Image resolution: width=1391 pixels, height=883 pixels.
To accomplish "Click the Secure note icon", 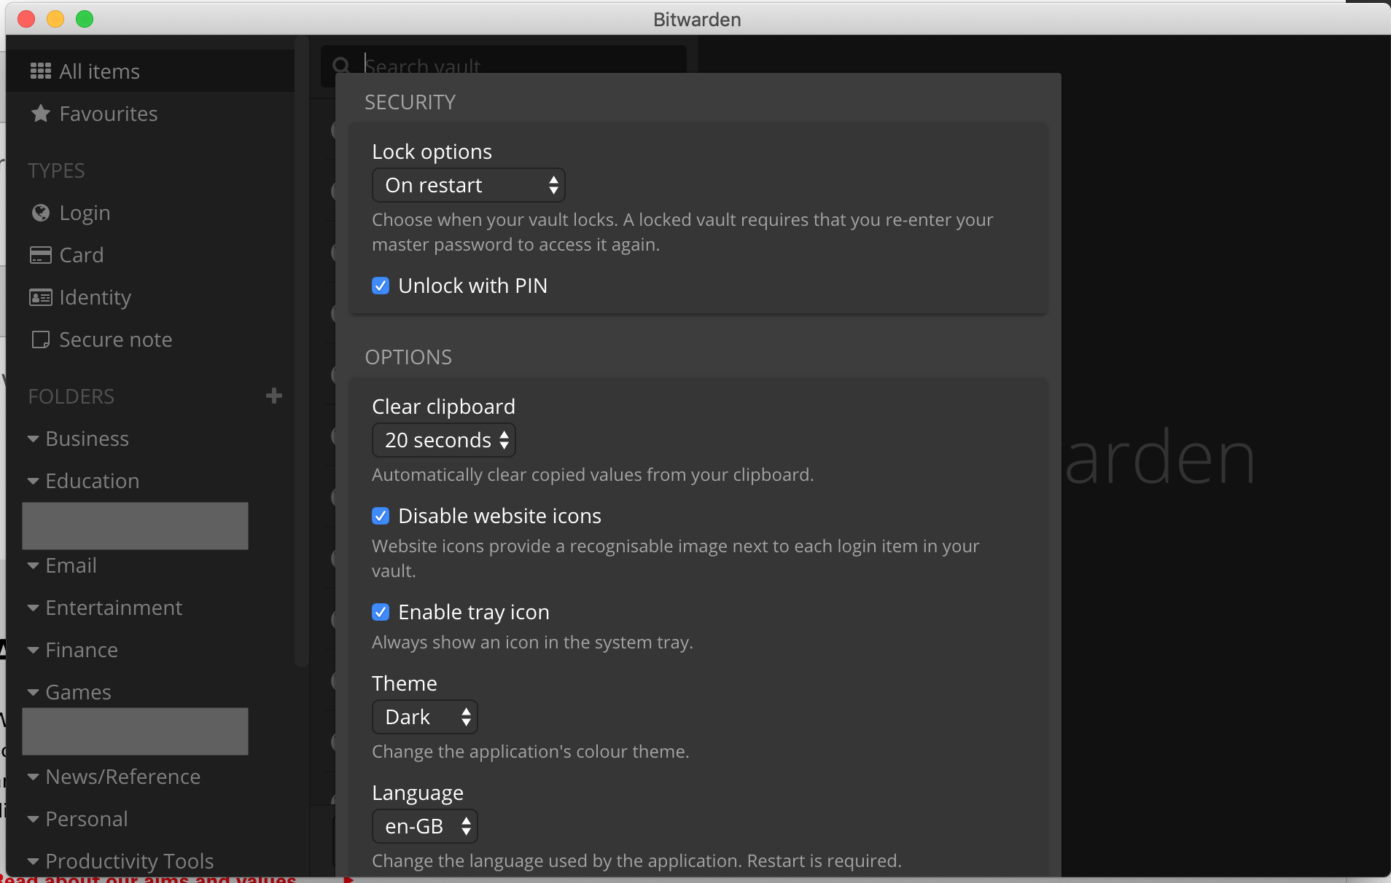I will click(41, 339).
